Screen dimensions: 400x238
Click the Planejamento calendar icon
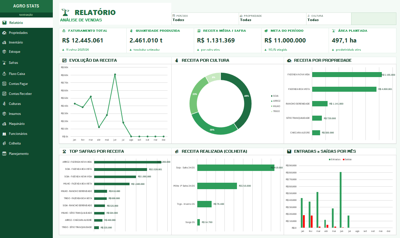(x=4, y=153)
